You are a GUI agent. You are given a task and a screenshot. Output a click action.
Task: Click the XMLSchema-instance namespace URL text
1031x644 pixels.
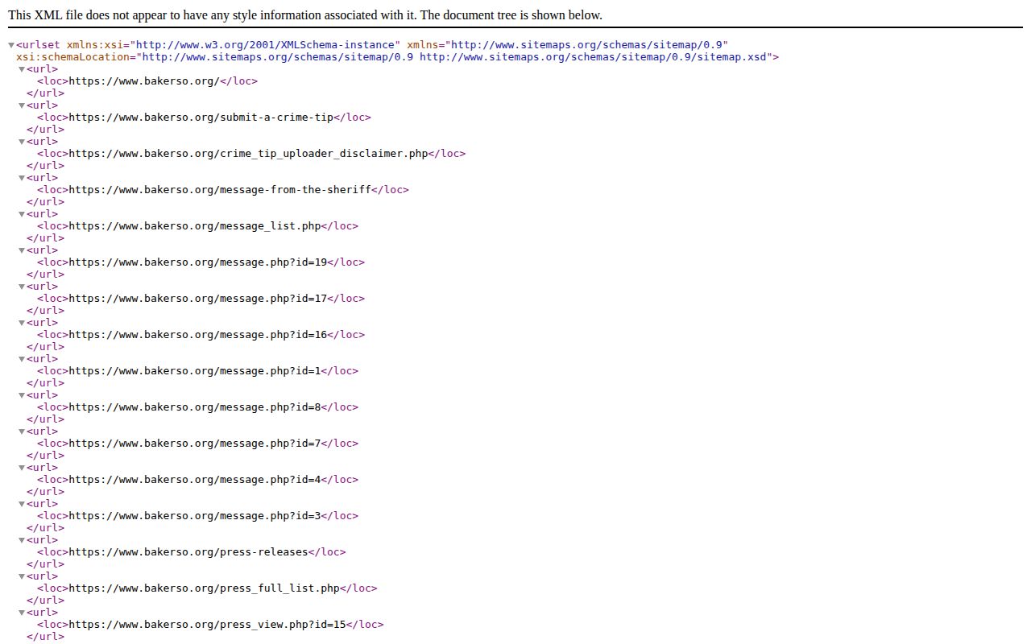pyautogui.click(x=266, y=45)
